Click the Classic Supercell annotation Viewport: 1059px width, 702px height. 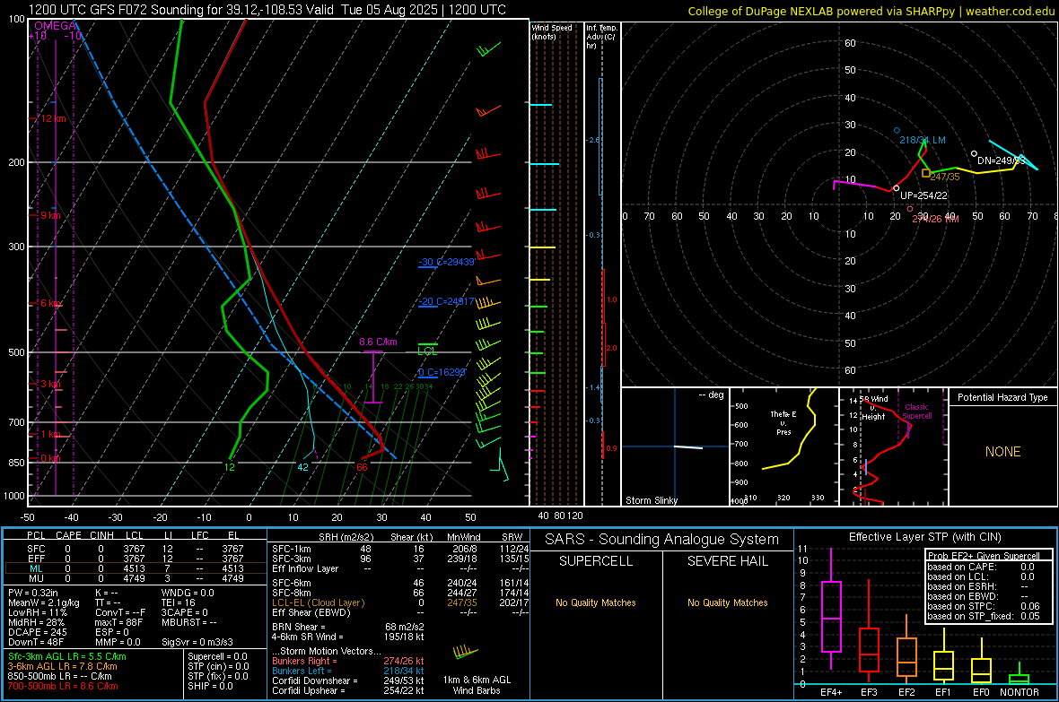point(917,412)
